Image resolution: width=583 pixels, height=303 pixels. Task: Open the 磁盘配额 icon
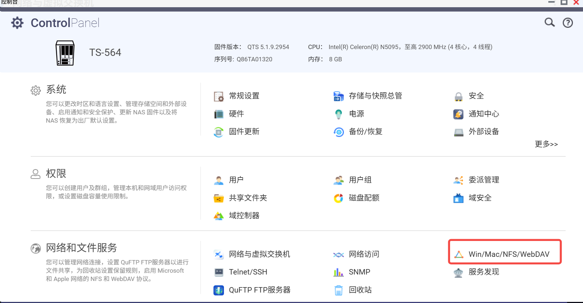click(338, 198)
